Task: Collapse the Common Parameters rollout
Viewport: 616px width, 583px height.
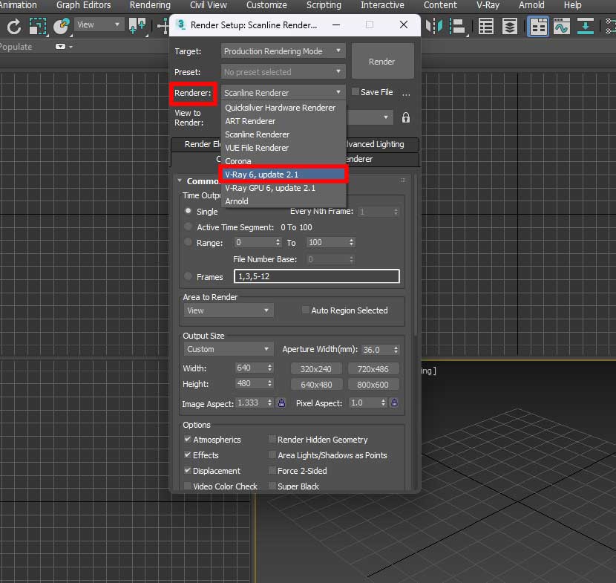Action: click(x=180, y=180)
